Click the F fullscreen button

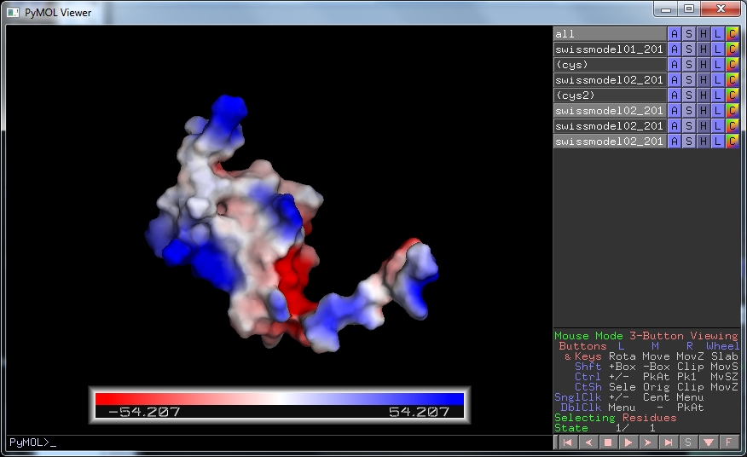pyautogui.click(x=729, y=443)
